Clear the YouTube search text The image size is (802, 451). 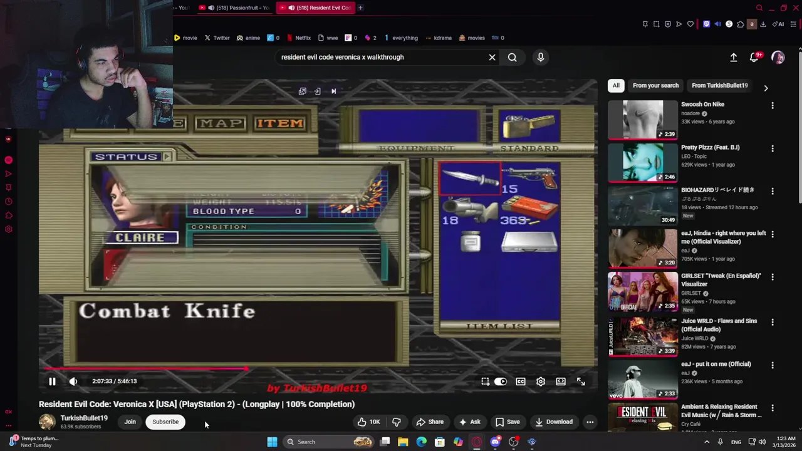tap(492, 58)
